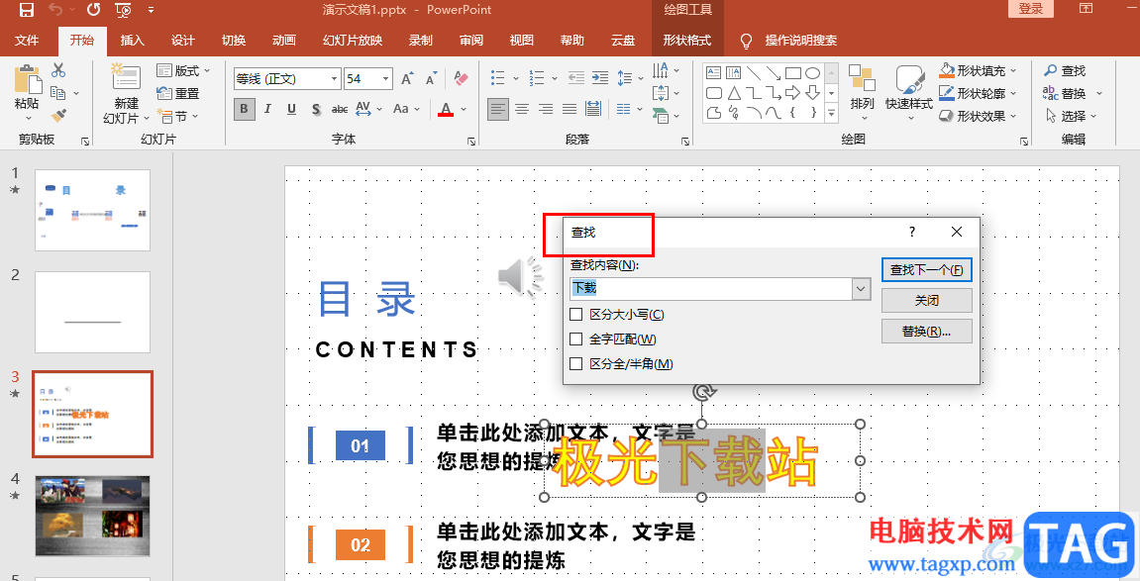
Task: Check Match case (区分大小写) box
Action: pos(576,315)
